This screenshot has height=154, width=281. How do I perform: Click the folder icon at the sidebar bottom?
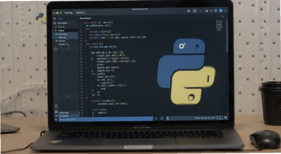(x=56, y=115)
